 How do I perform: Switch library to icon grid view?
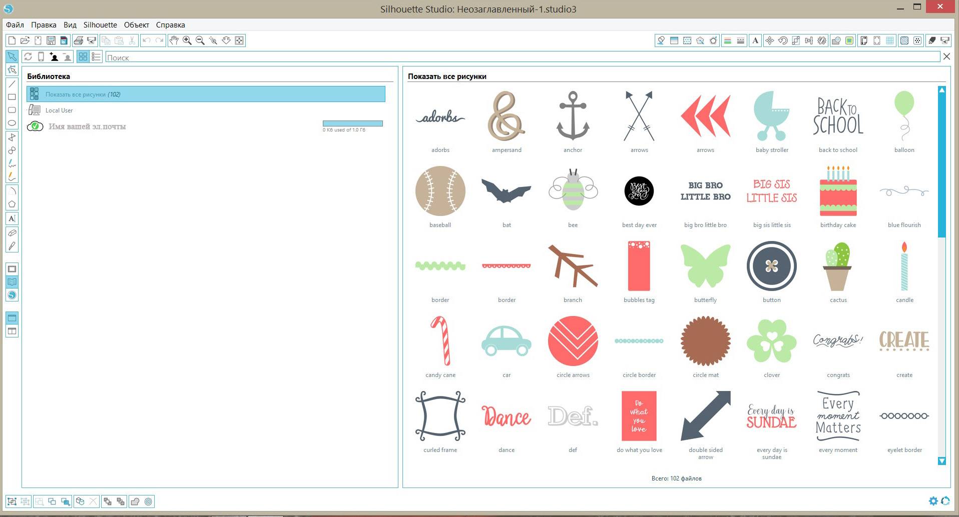tap(83, 57)
